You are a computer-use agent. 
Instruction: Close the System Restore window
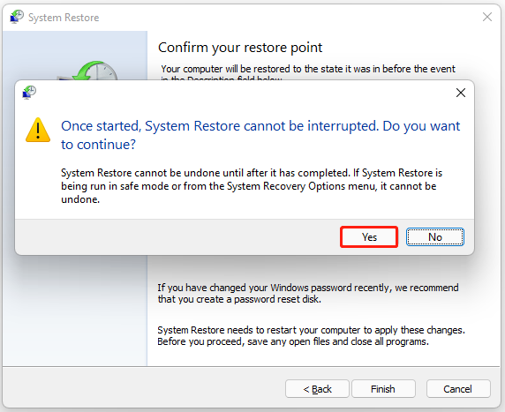click(487, 17)
